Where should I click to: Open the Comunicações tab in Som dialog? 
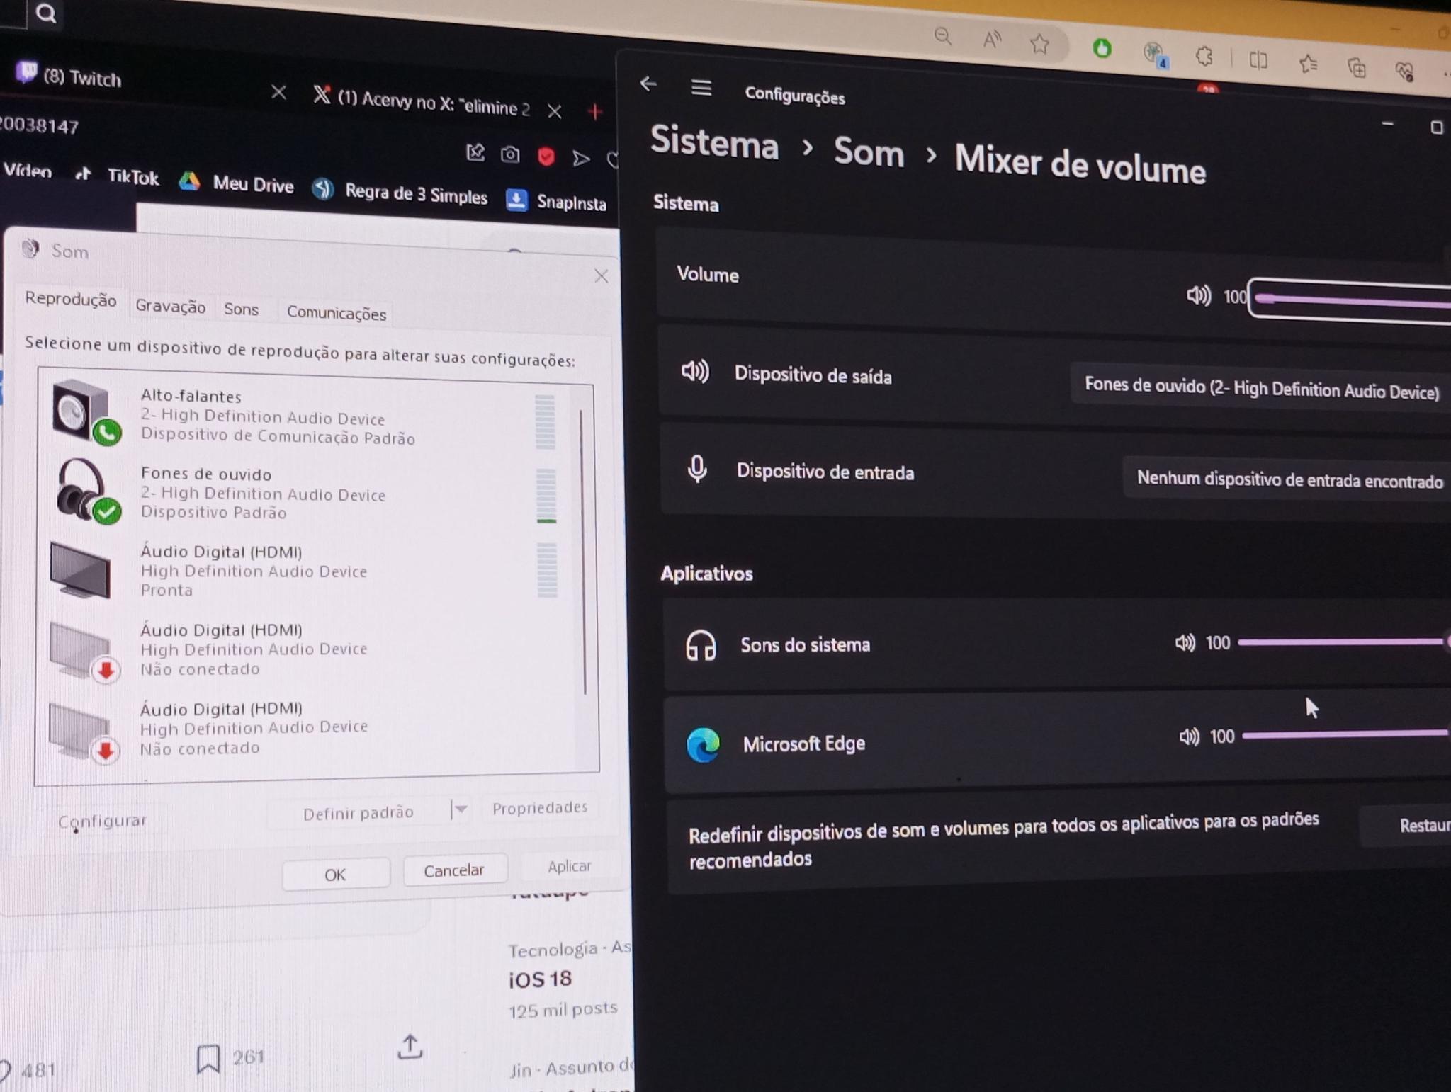337,313
